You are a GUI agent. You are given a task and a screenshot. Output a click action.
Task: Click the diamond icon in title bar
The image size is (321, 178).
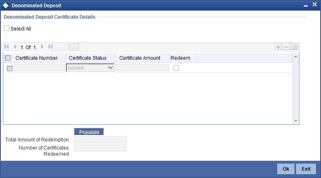click(6, 5)
